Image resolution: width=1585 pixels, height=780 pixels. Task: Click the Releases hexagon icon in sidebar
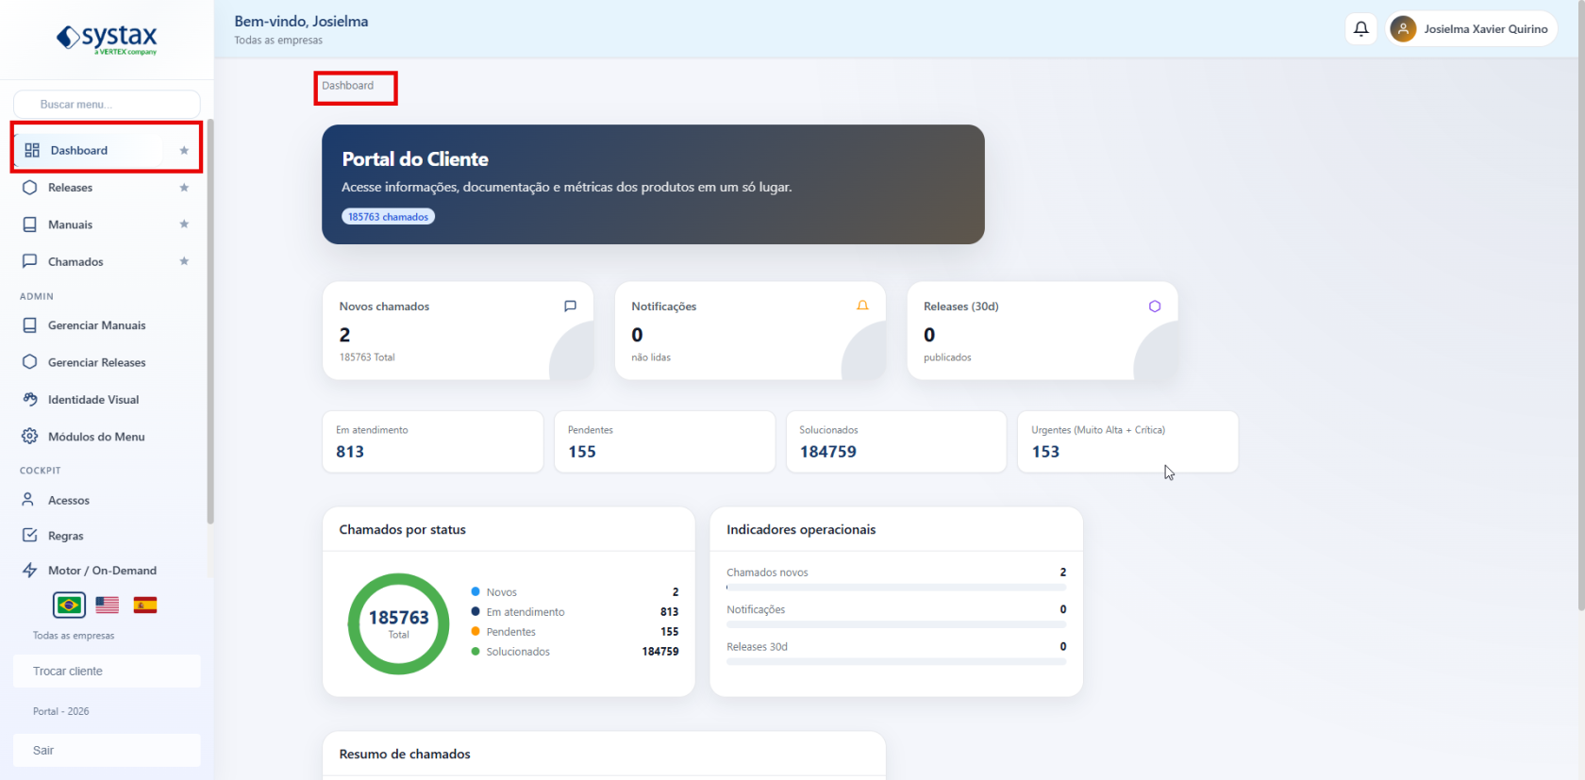point(30,188)
